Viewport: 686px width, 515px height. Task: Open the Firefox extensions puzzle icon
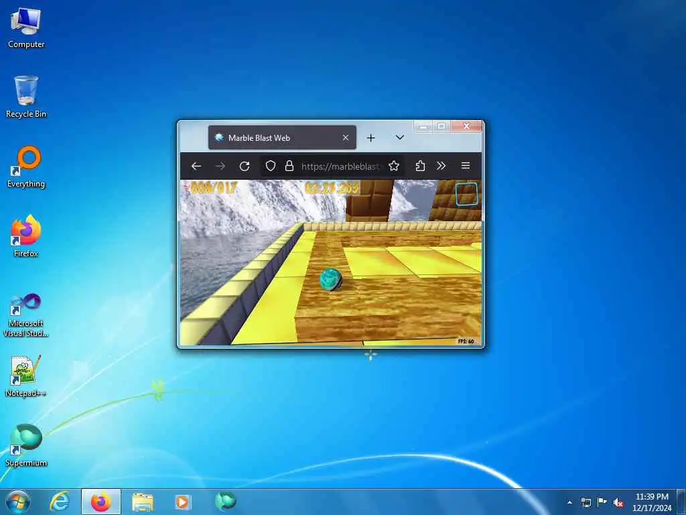coord(420,166)
